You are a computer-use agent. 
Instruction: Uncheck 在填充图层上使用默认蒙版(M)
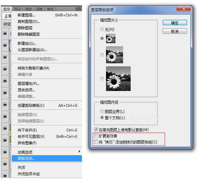(x=96, y=130)
